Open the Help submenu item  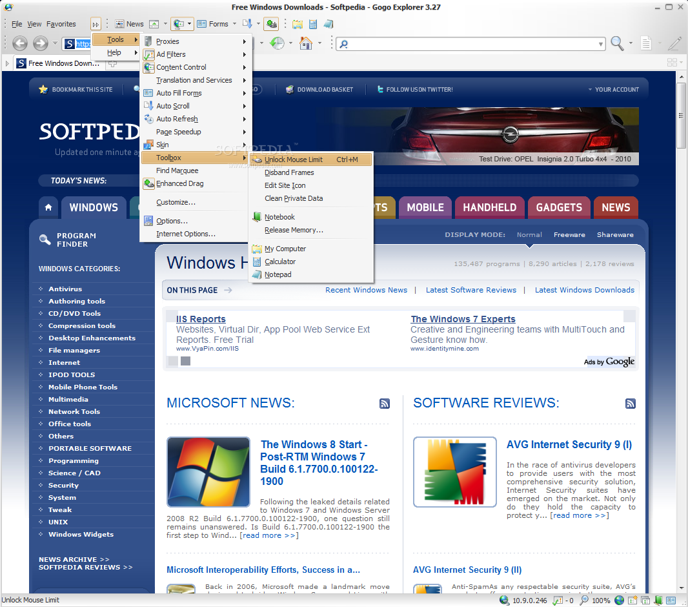pyautogui.click(x=116, y=52)
